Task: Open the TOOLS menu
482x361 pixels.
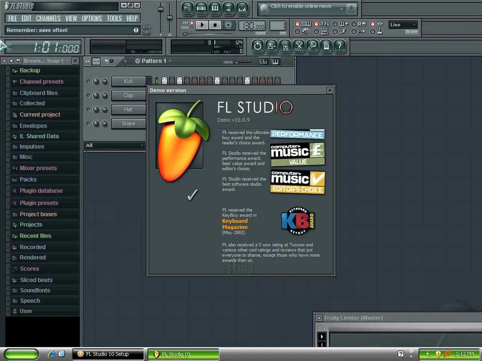Action: [x=114, y=18]
